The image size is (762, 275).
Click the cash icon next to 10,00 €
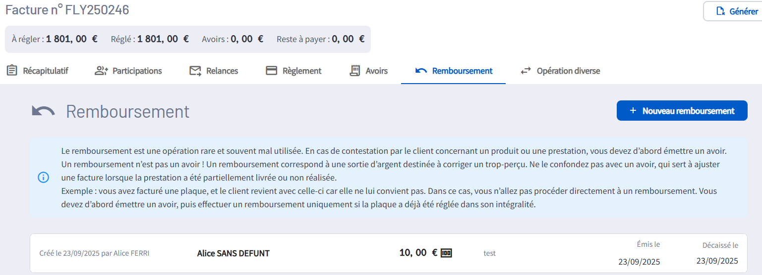(446, 253)
